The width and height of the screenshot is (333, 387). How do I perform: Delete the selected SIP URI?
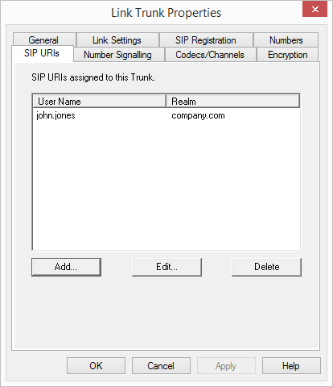(266, 267)
